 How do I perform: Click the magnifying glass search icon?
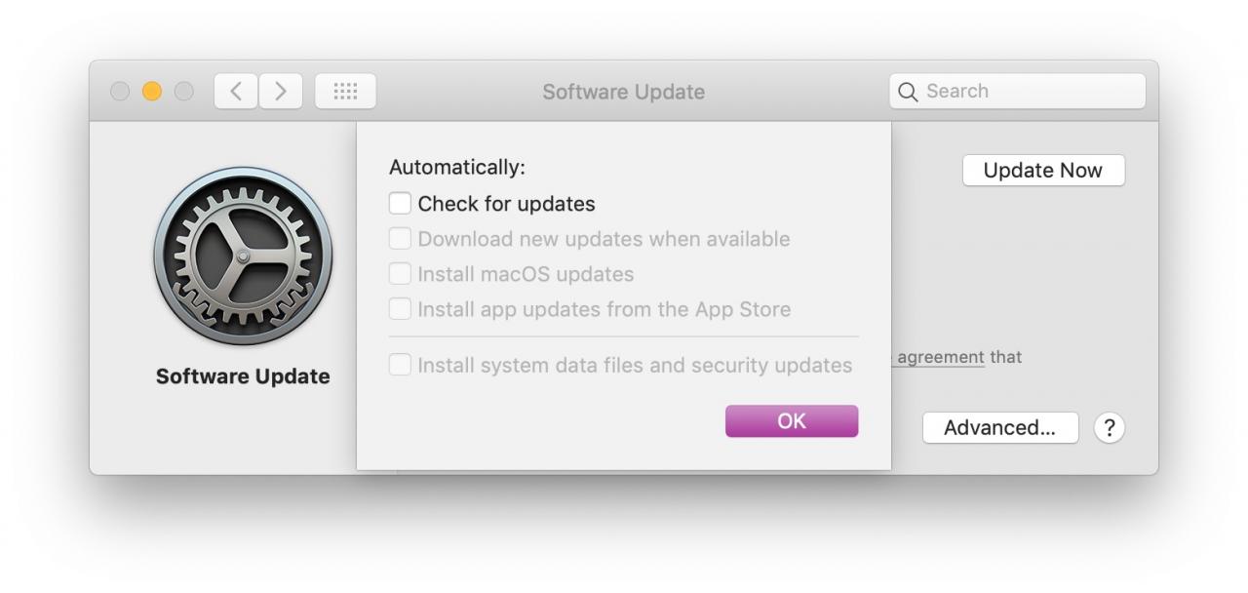click(908, 92)
